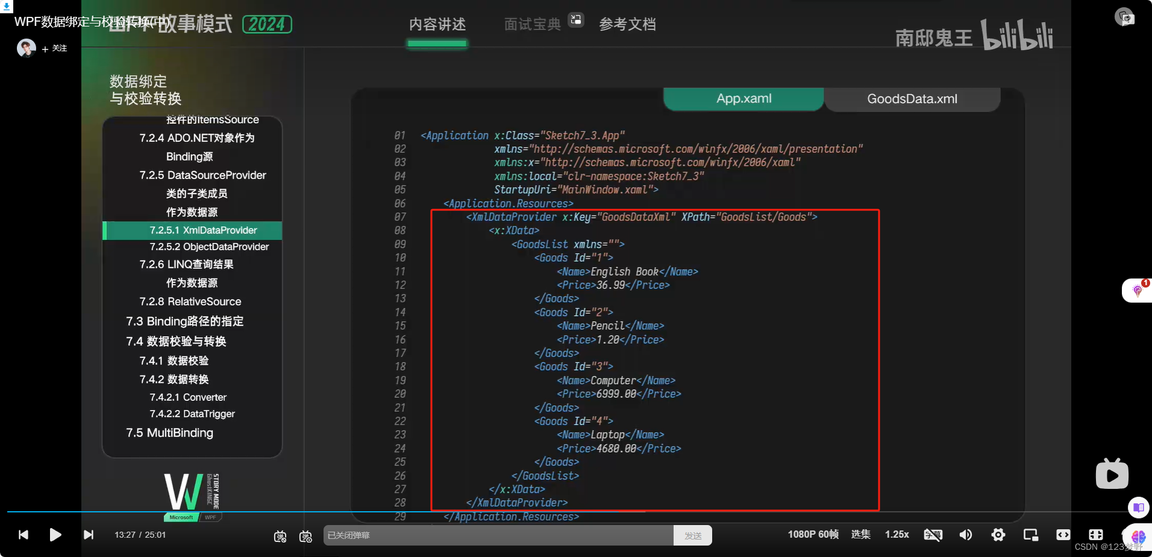Open the 选集 episode list
Screen dimensions: 1152x557
860,535
